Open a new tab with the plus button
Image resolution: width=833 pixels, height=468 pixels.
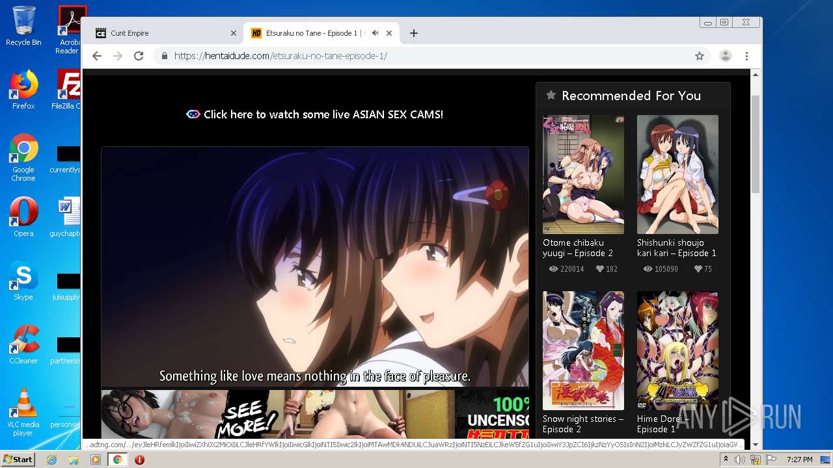click(413, 33)
